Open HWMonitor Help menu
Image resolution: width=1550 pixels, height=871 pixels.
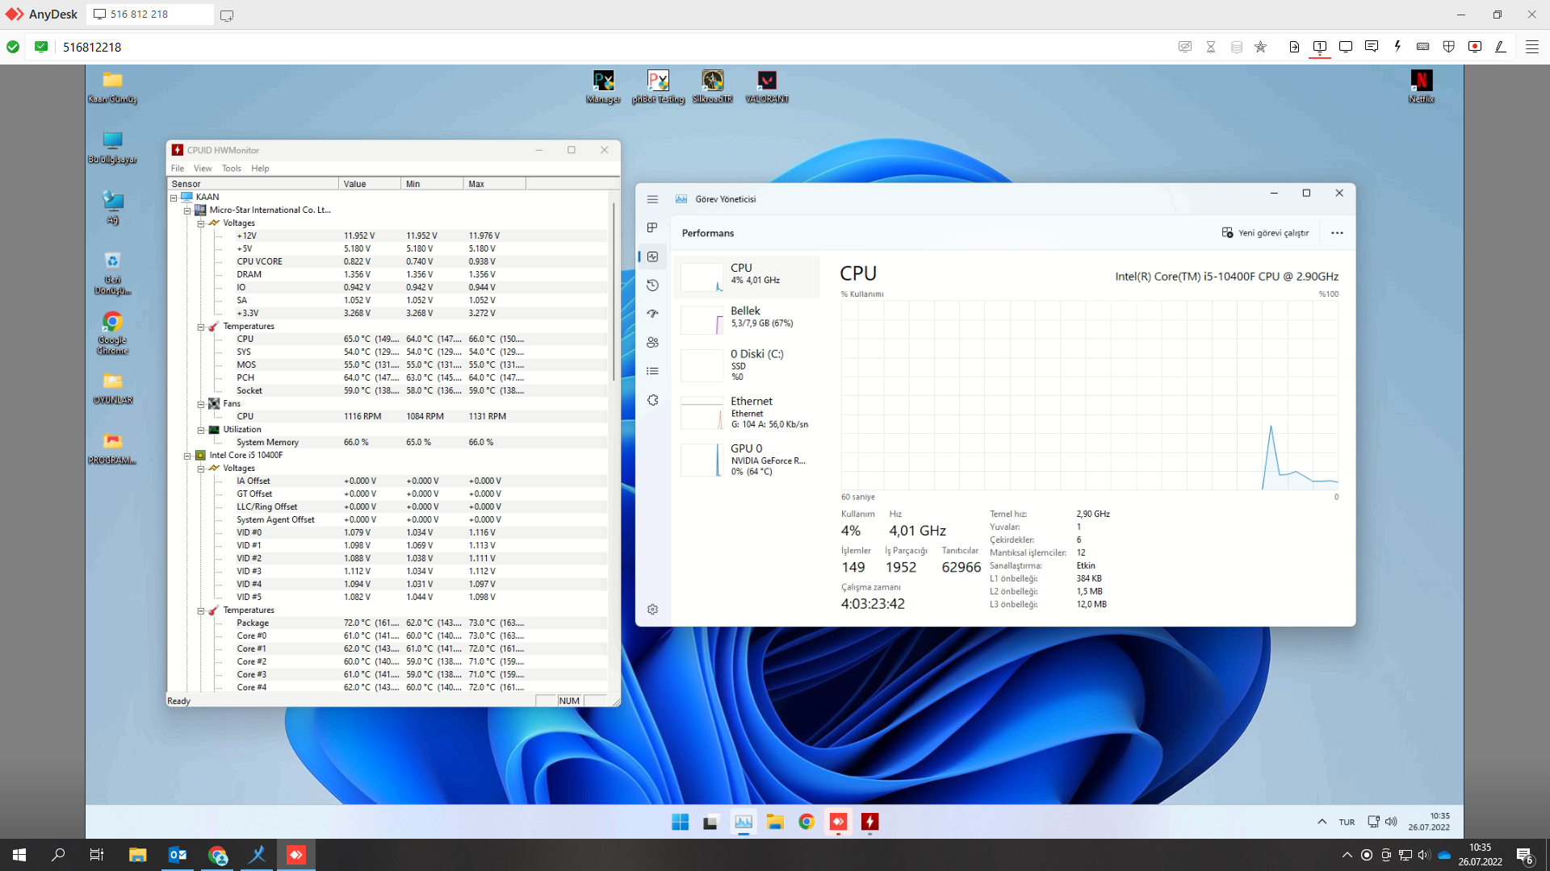(x=260, y=169)
